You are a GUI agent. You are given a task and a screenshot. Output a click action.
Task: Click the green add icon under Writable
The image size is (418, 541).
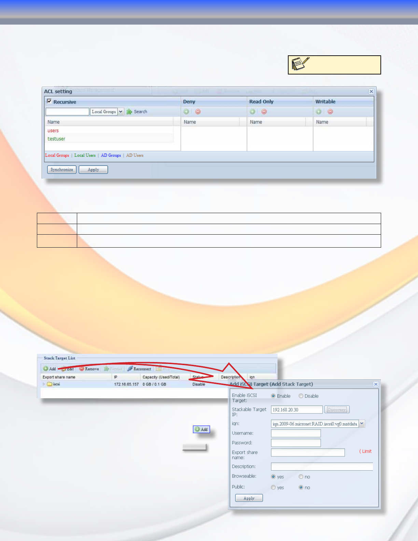click(319, 112)
